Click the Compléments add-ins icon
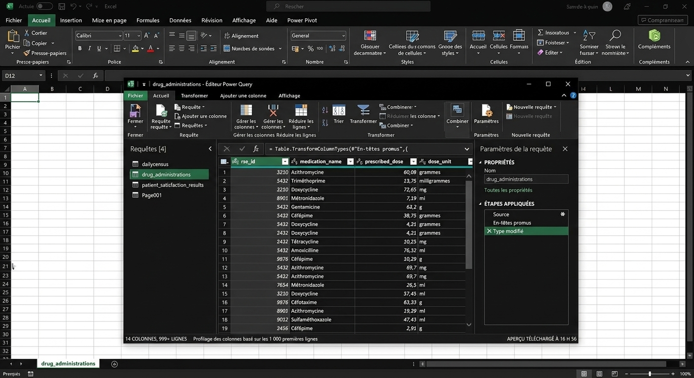Screen dimensions: 694x378 click(654, 35)
